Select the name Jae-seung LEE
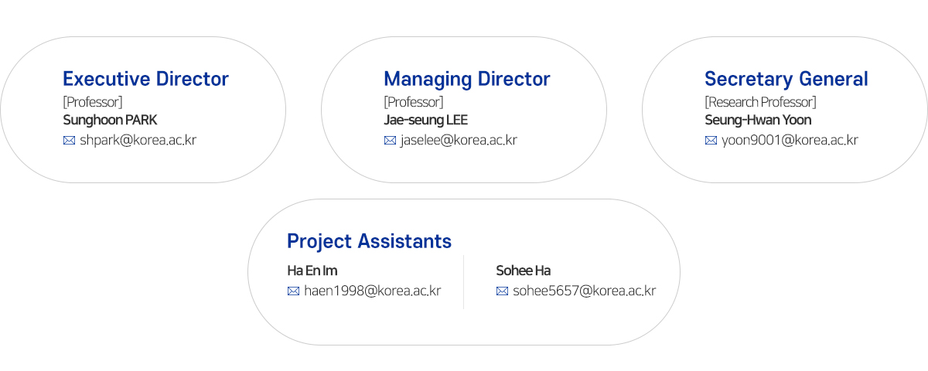 pos(425,120)
